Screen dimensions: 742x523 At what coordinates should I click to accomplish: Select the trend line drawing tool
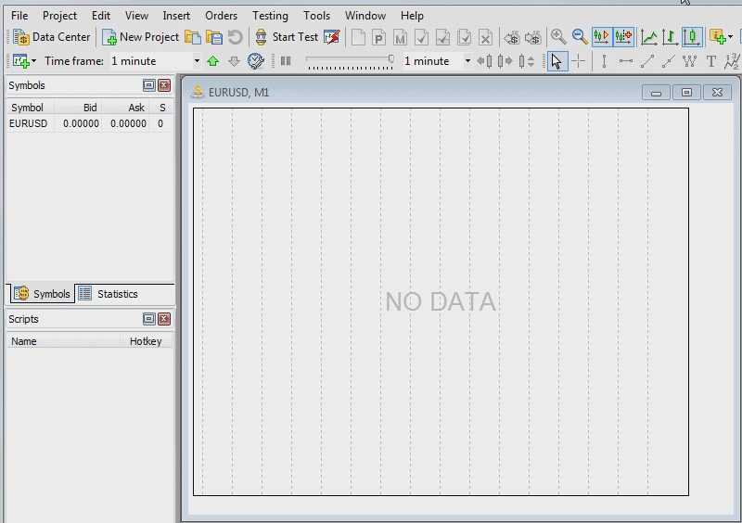646,61
